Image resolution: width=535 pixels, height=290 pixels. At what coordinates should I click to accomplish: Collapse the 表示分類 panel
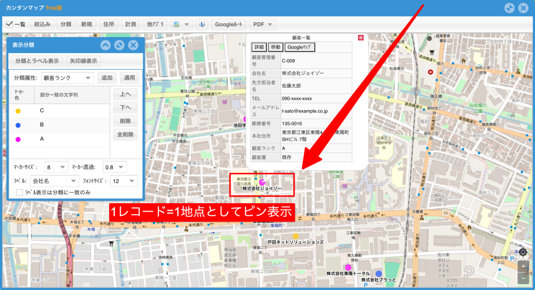point(106,45)
